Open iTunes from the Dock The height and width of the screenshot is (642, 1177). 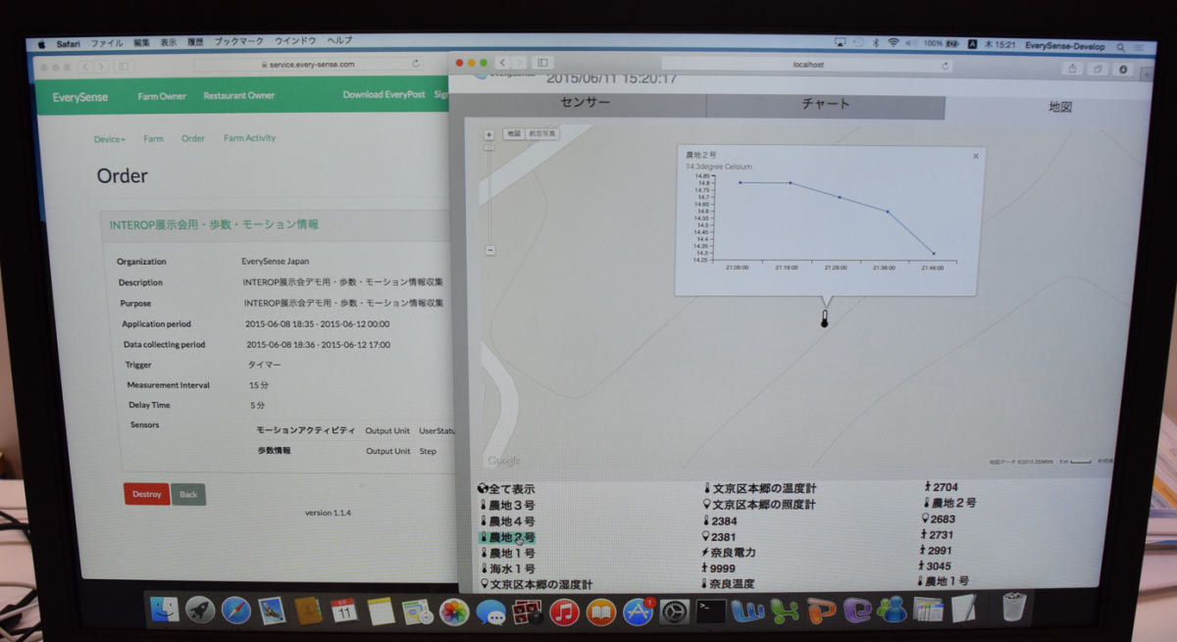[x=564, y=614]
